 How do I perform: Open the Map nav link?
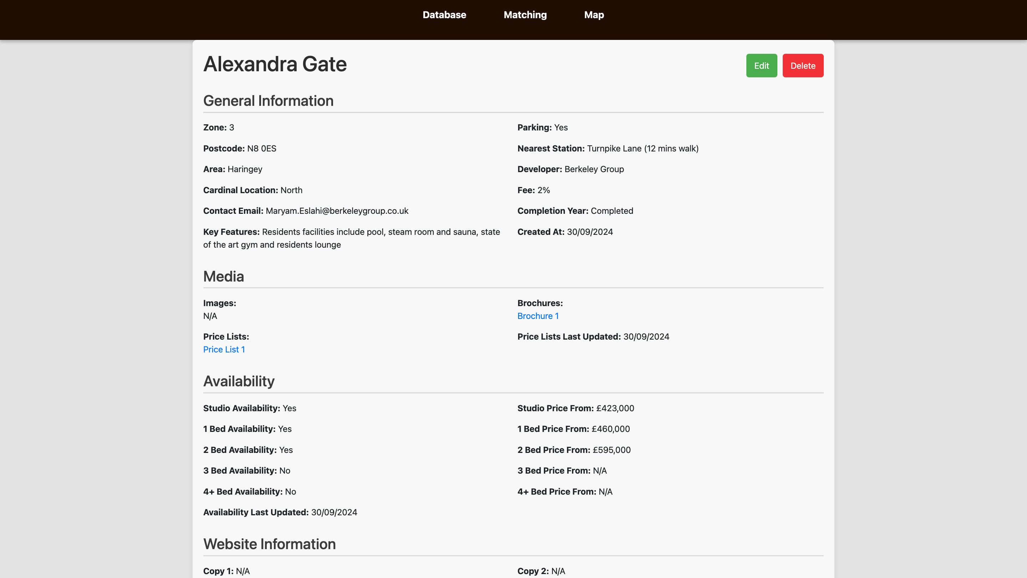click(x=594, y=15)
